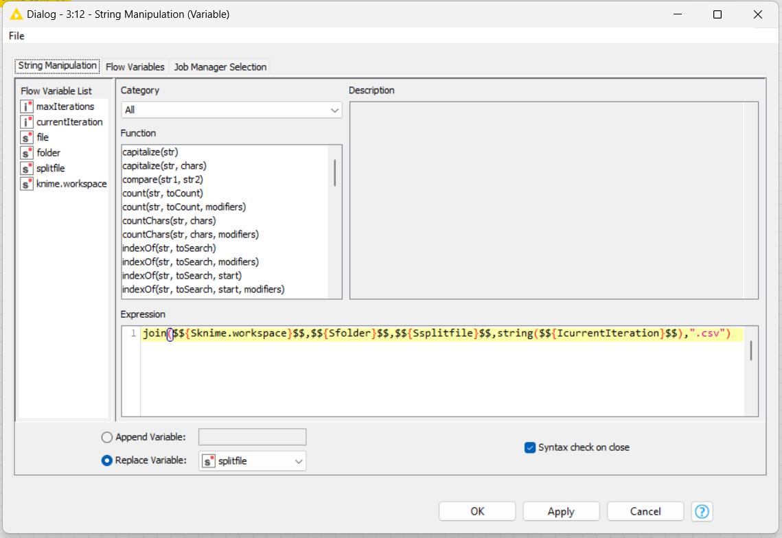782x538 pixels.
Task: Pick the file string variable icon
Action: pos(27,138)
